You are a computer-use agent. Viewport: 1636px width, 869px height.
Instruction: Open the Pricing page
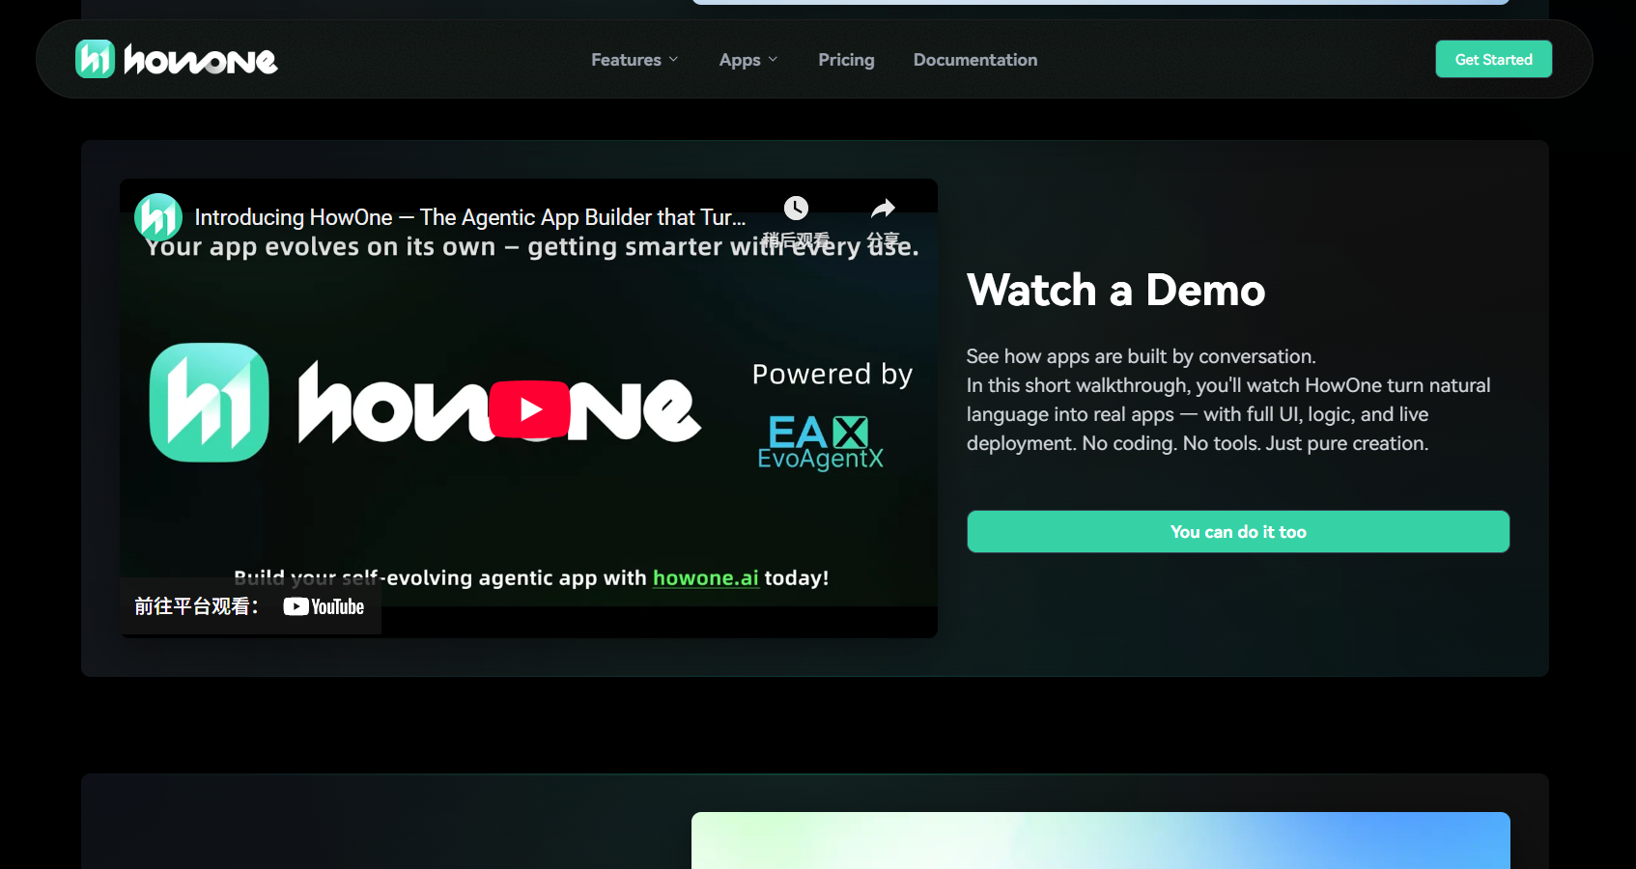point(846,60)
